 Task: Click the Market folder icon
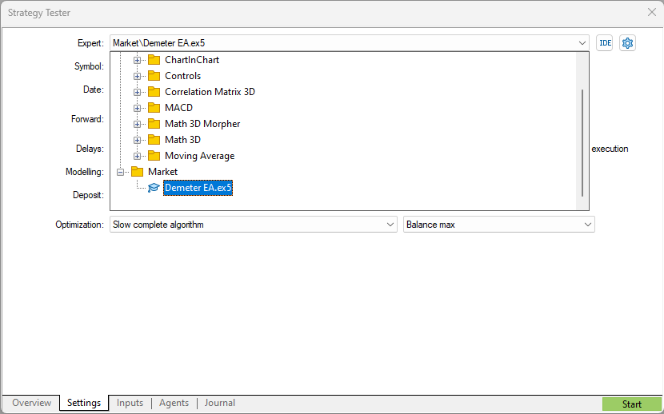(x=138, y=172)
